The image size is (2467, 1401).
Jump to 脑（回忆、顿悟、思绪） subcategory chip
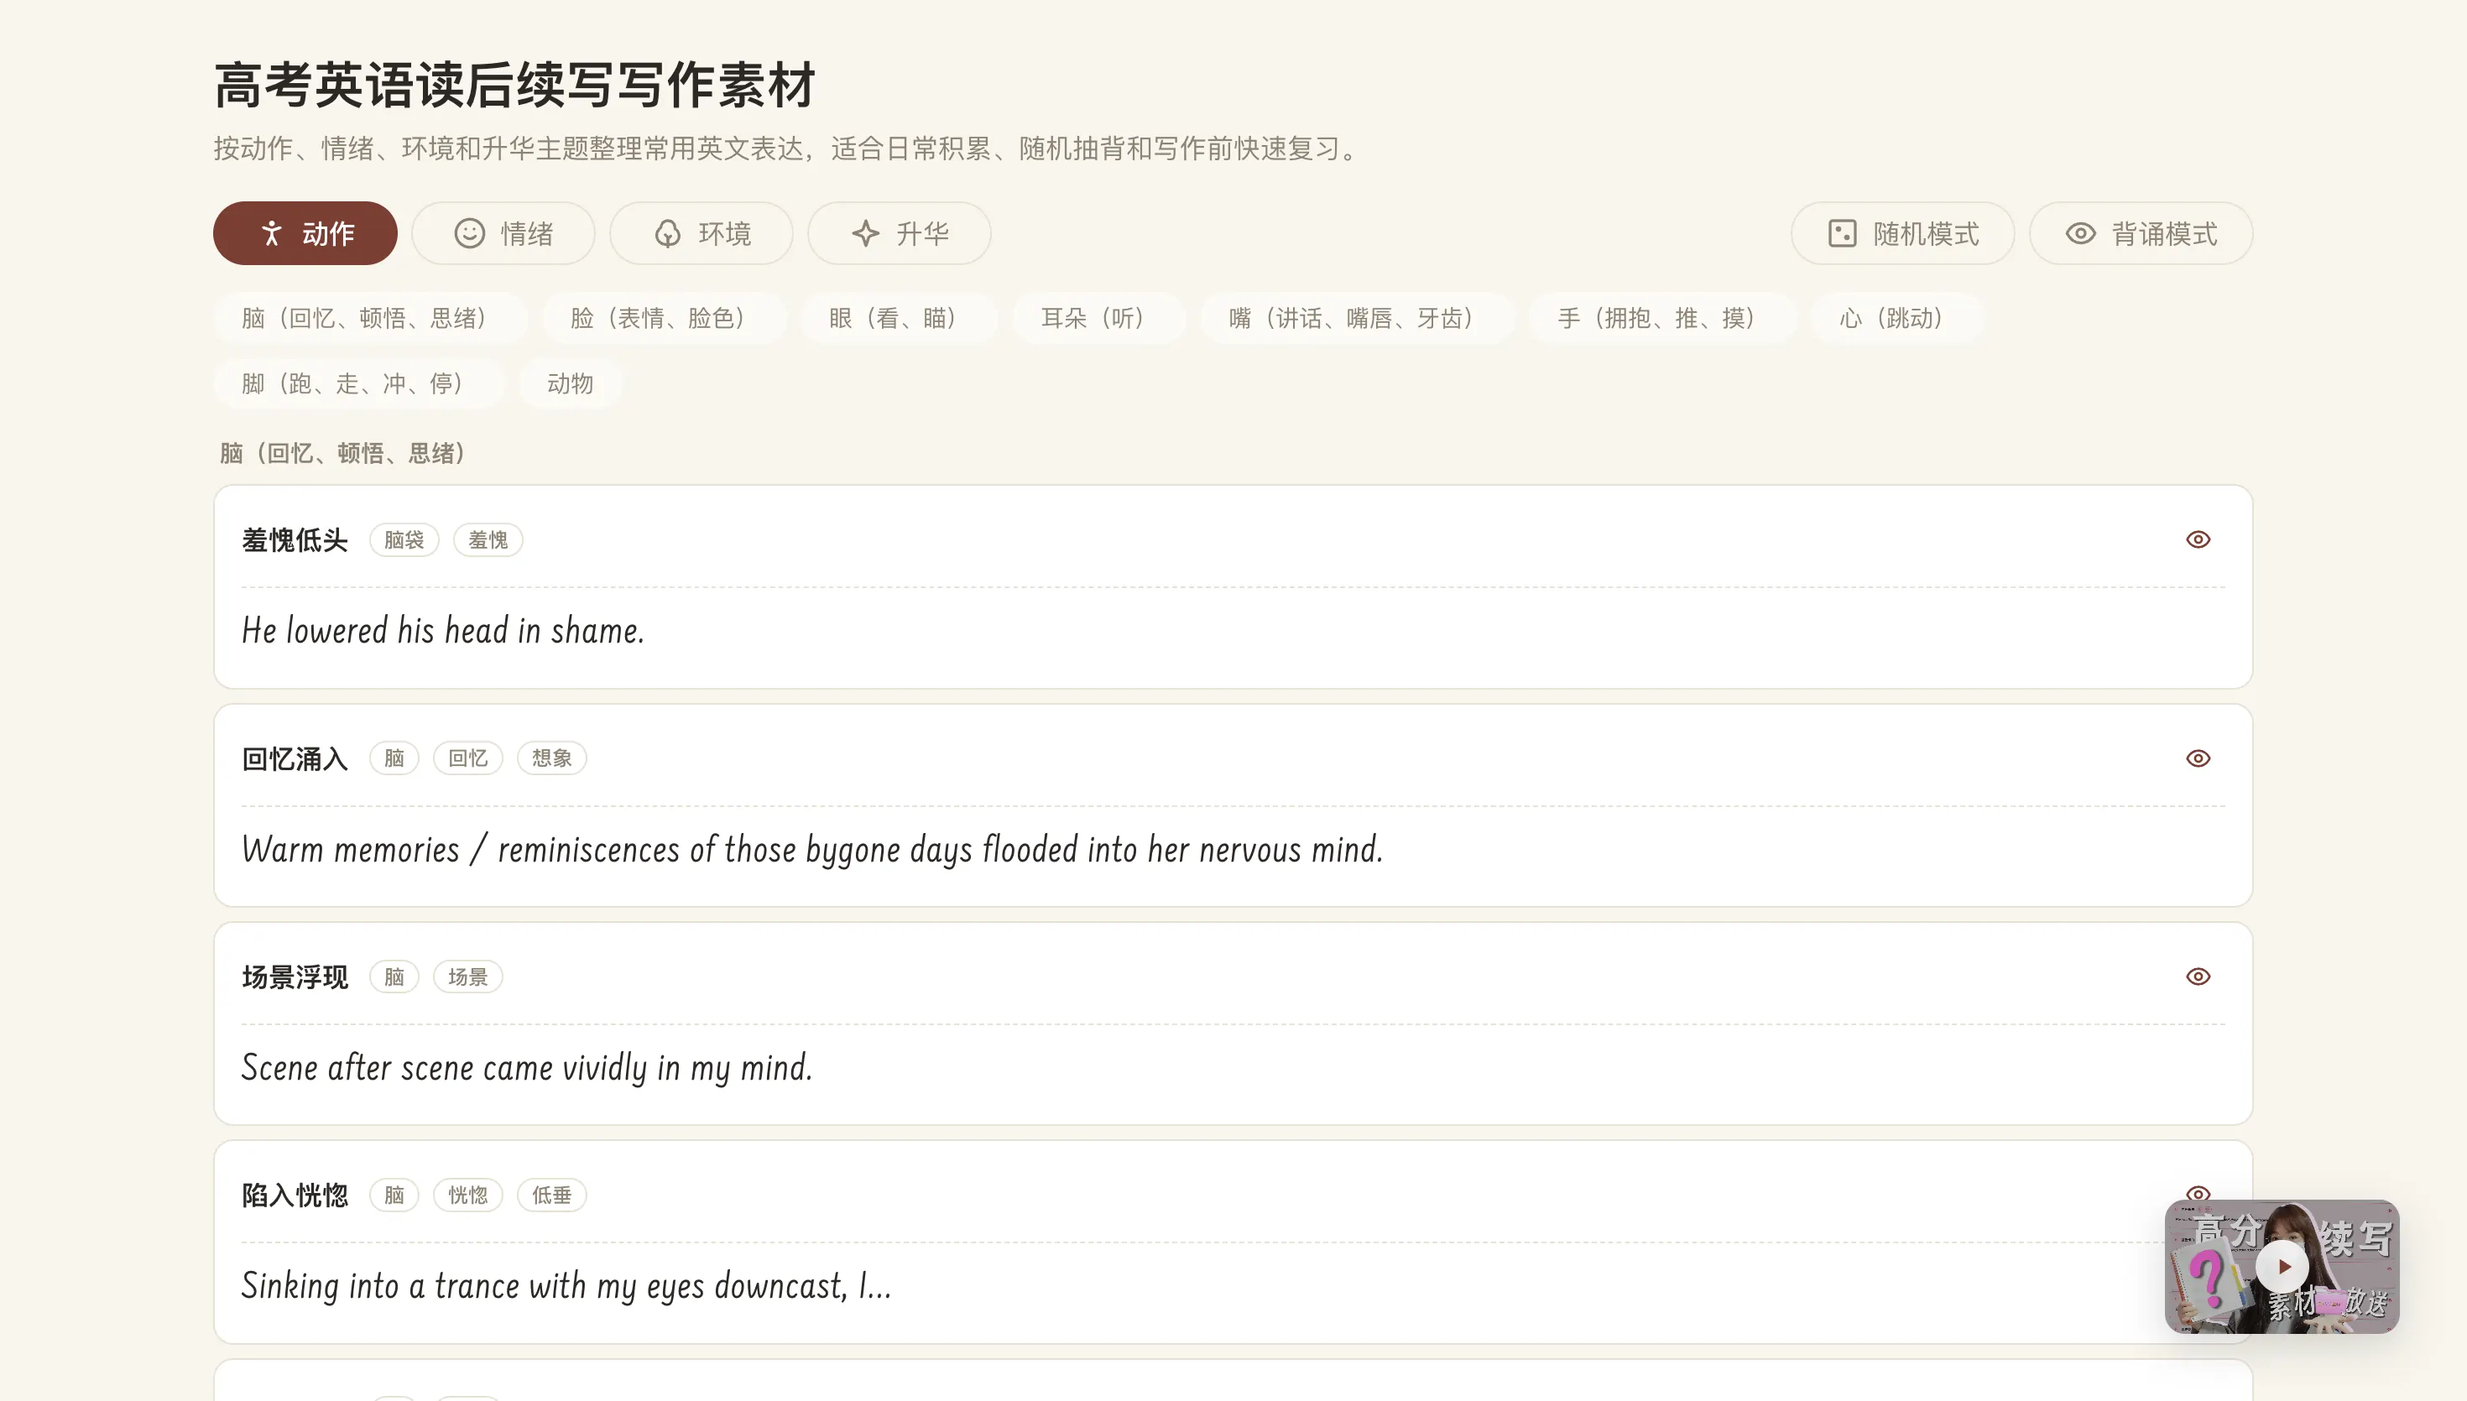(x=370, y=318)
